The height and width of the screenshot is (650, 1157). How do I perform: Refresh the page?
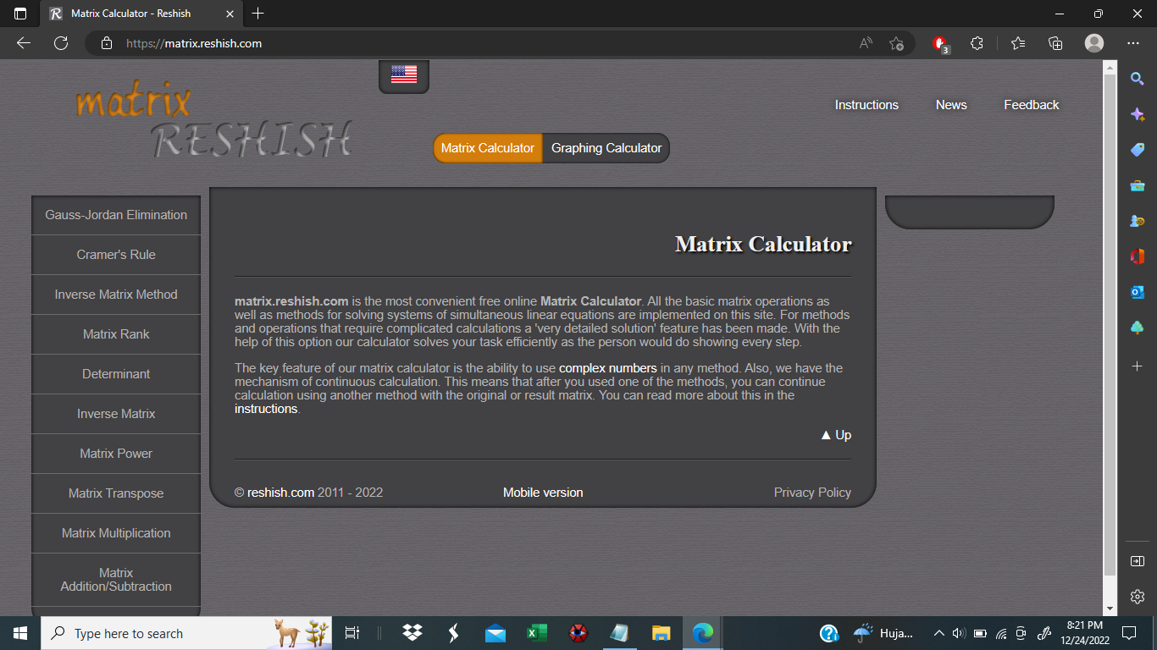[x=60, y=43]
